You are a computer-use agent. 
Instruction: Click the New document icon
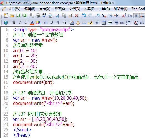coord(6,16)
